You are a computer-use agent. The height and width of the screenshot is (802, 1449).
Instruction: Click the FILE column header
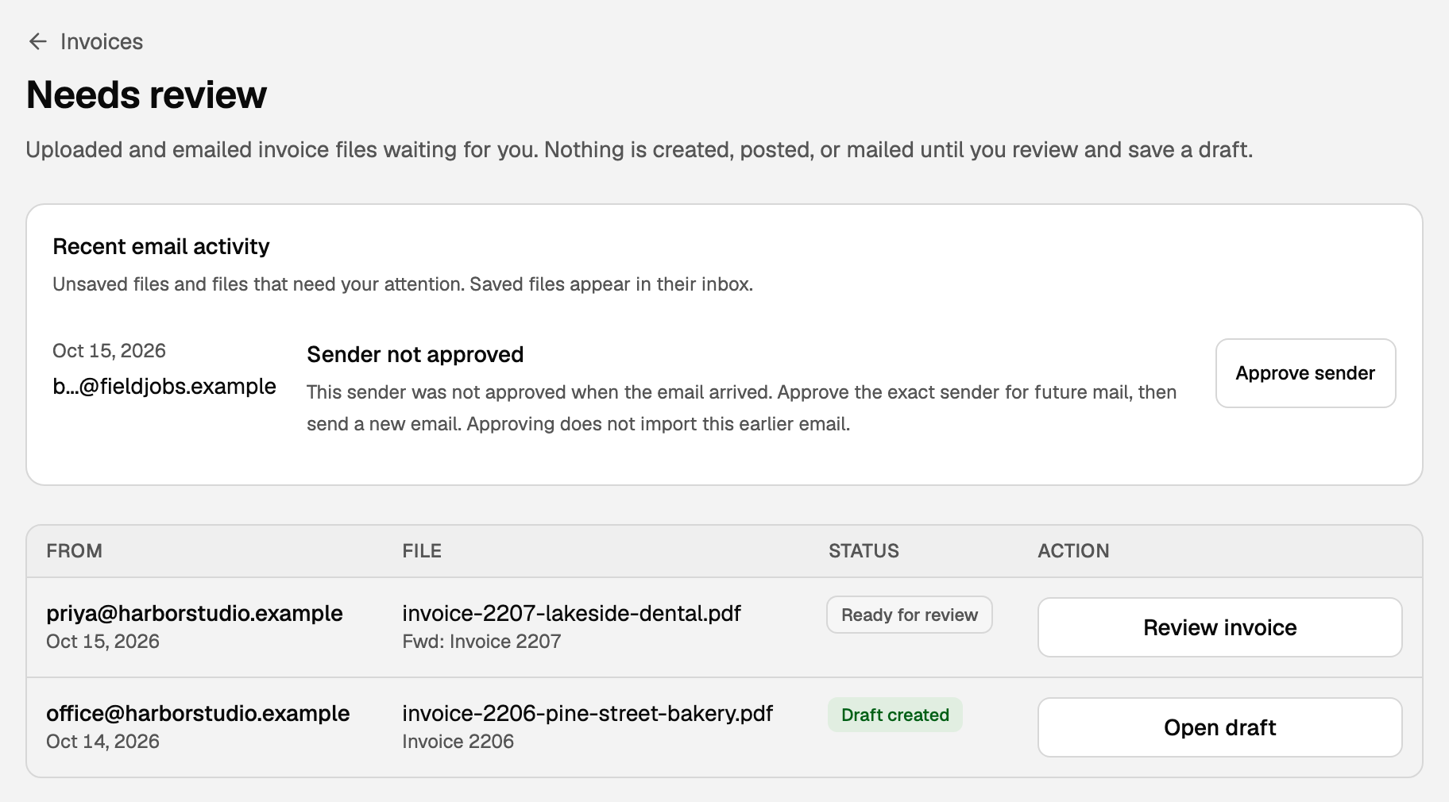pyautogui.click(x=422, y=551)
